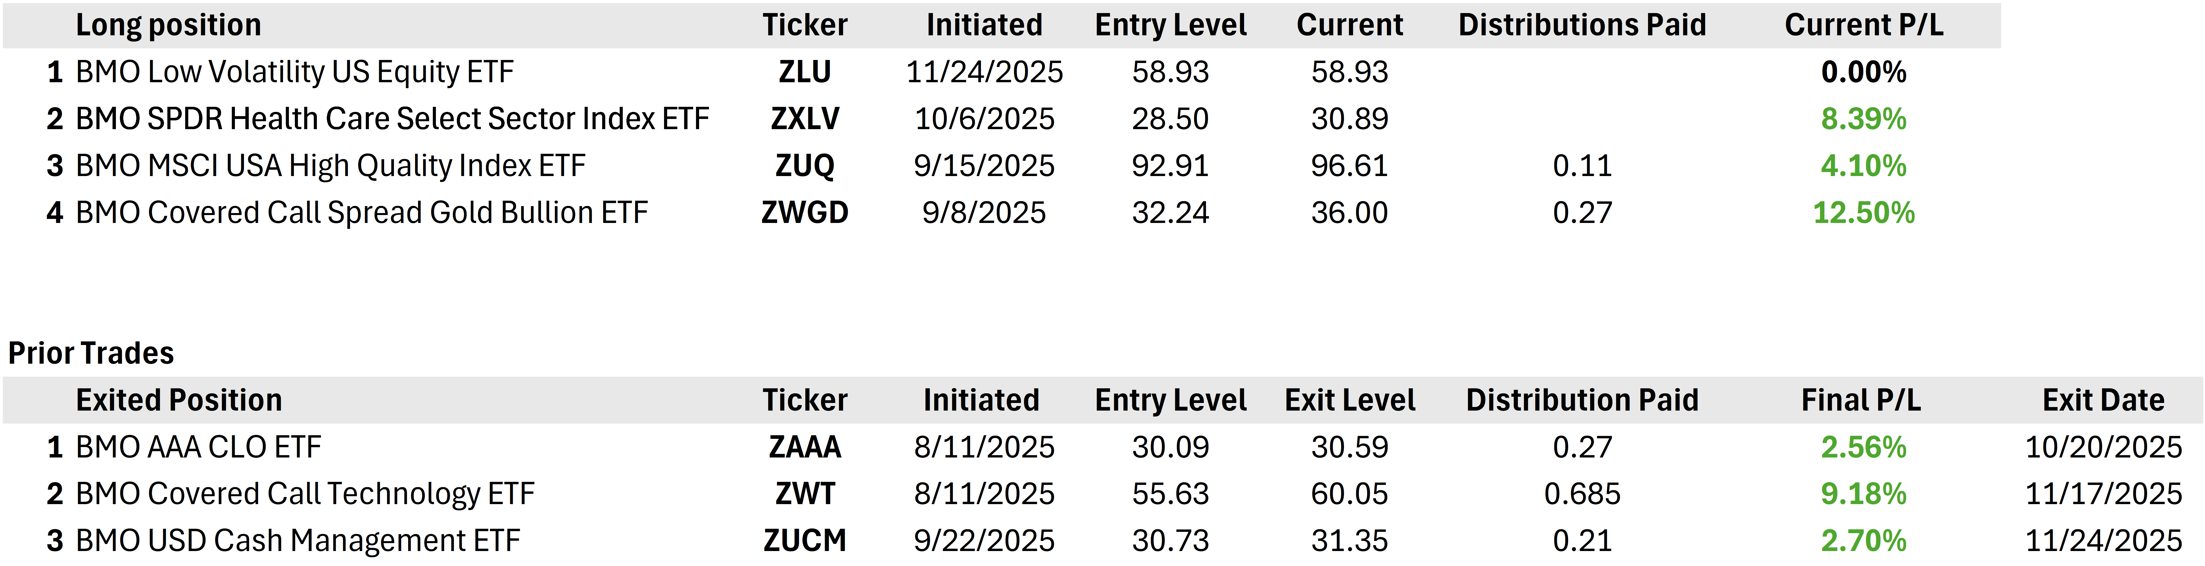Click the Long position column header
This screenshot has width=2205, height=566.
169,25
